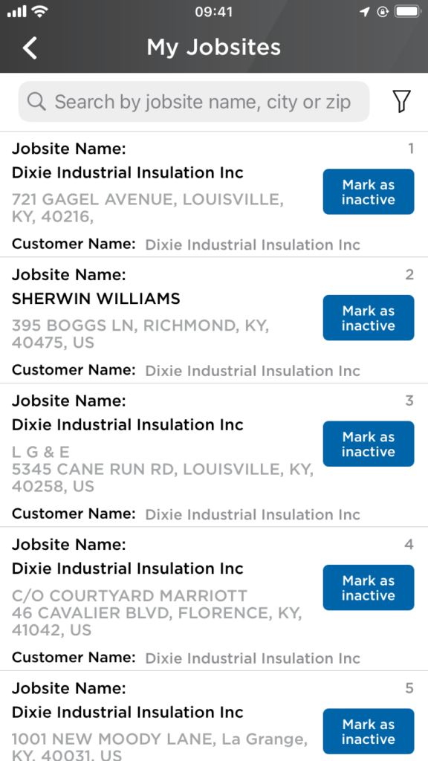Mark SHERWIN WILLIAMS jobsite as inactive

tap(368, 317)
